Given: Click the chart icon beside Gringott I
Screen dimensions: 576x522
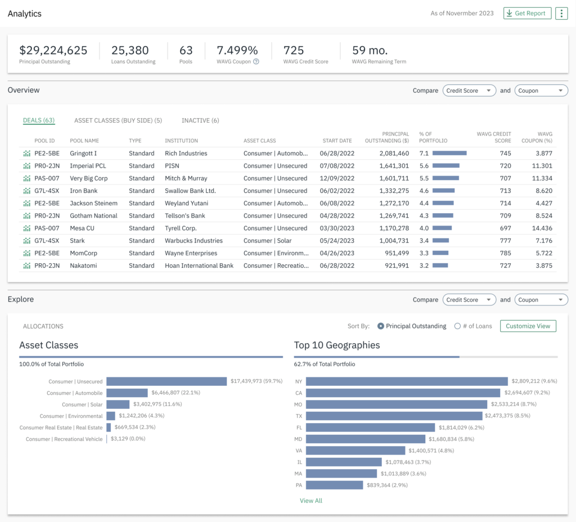Looking at the screenshot, I should click(x=26, y=154).
